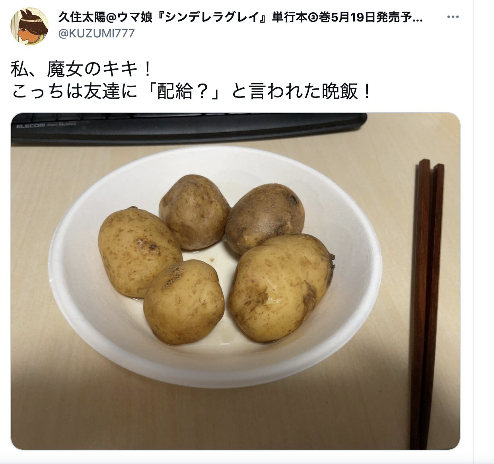Click the bottom-center potato in the bowl
Image resolution: width=494 pixels, height=464 pixels.
pyautogui.click(x=184, y=302)
